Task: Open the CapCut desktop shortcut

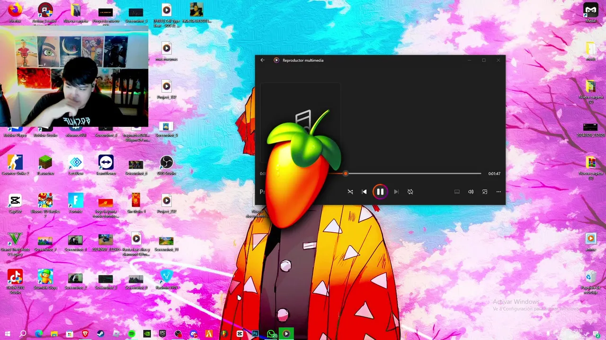Action: [x=15, y=204]
